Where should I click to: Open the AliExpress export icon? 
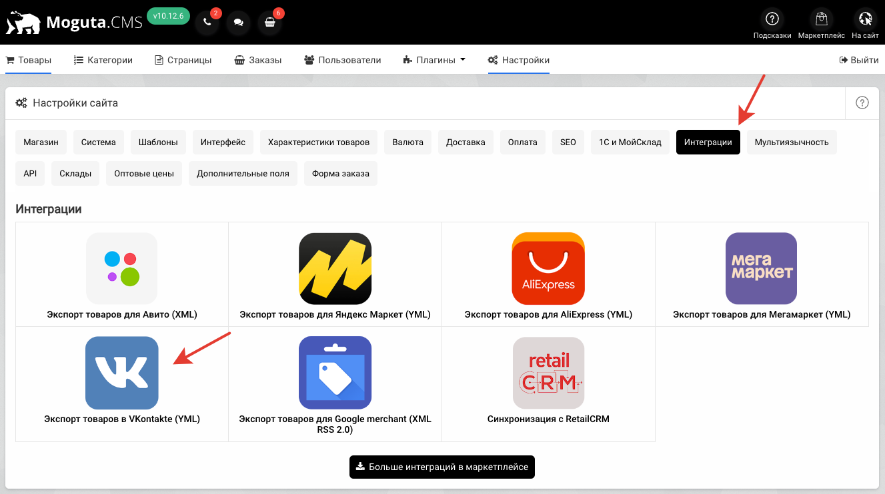click(548, 269)
